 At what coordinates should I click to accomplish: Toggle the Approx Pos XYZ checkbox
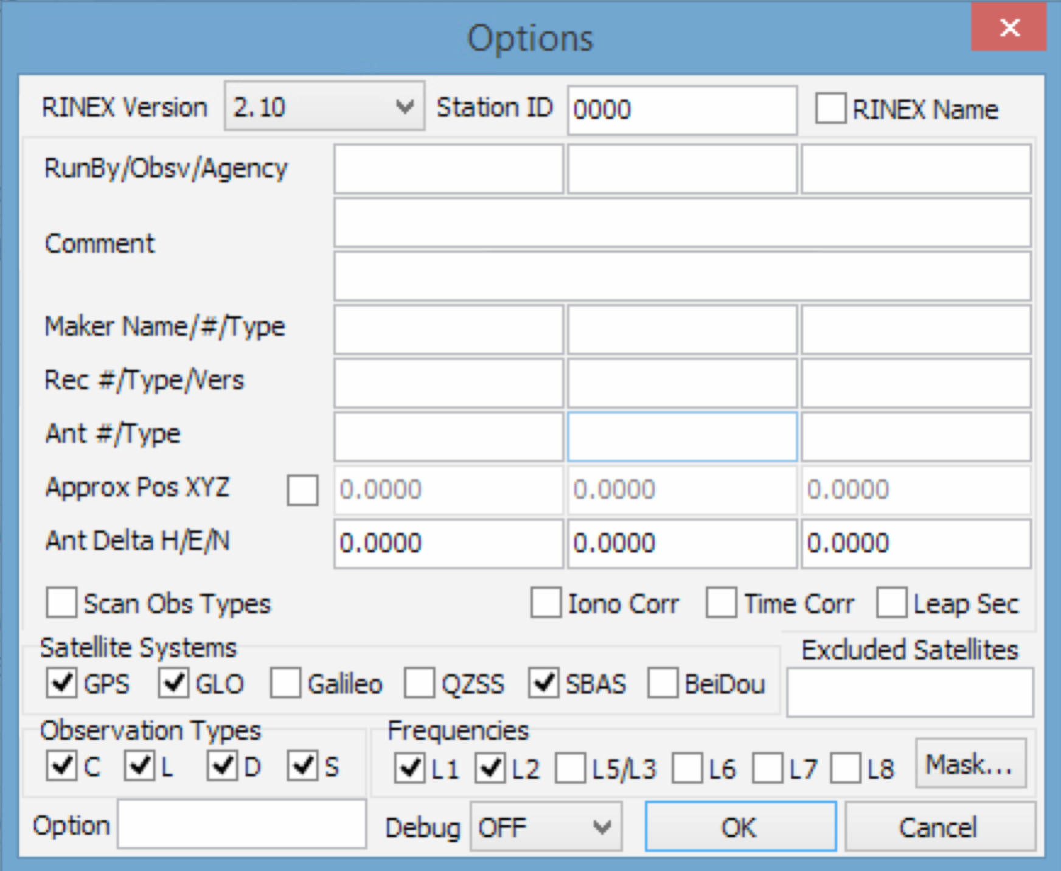(x=302, y=490)
